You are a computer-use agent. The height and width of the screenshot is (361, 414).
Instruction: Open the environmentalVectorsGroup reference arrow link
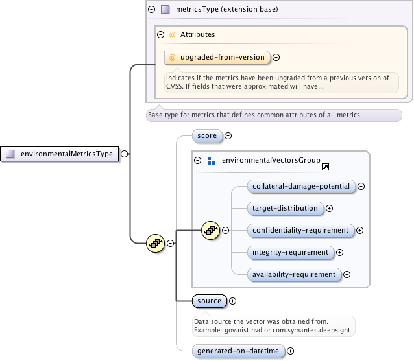pyautogui.click(x=326, y=167)
